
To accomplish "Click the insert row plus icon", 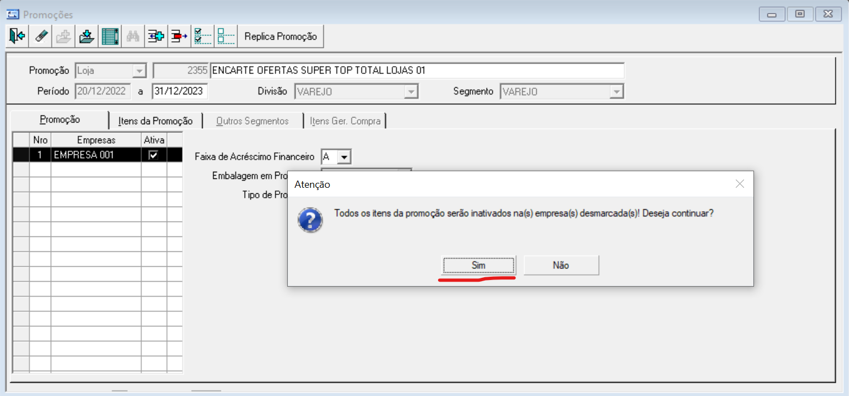I will 156,36.
